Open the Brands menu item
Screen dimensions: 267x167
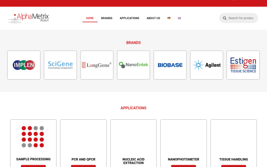point(107,18)
